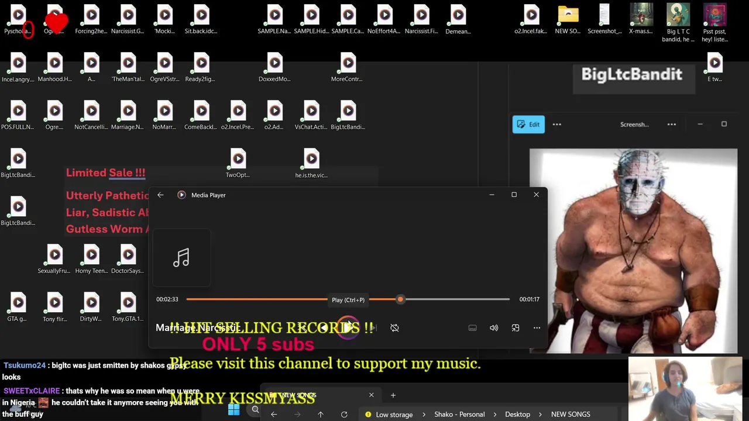The height and width of the screenshot is (421, 749).
Task: Select the MoreContr... audio file
Action: tap(348, 67)
